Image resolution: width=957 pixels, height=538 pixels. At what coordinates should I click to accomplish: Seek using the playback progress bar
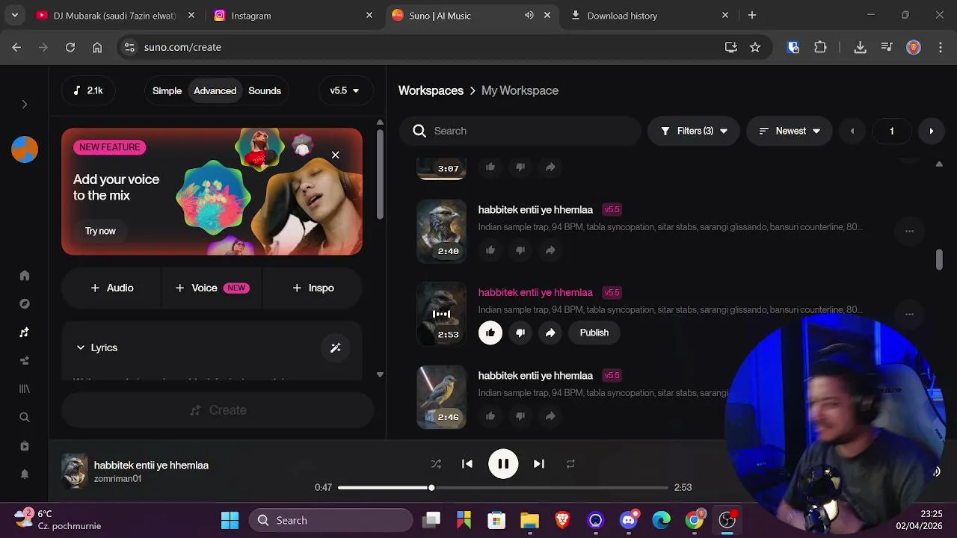coord(503,487)
